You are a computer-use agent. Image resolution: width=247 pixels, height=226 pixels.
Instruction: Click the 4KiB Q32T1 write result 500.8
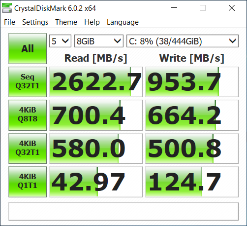[192, 149]
